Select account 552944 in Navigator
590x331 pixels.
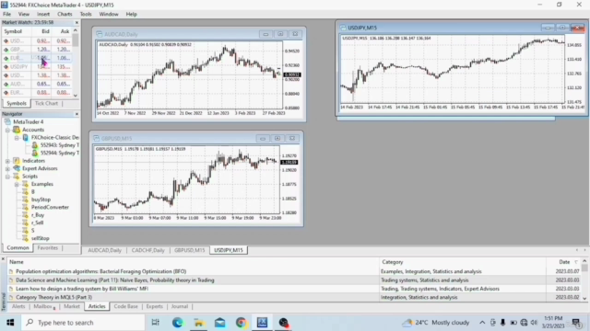pos(59,154)
